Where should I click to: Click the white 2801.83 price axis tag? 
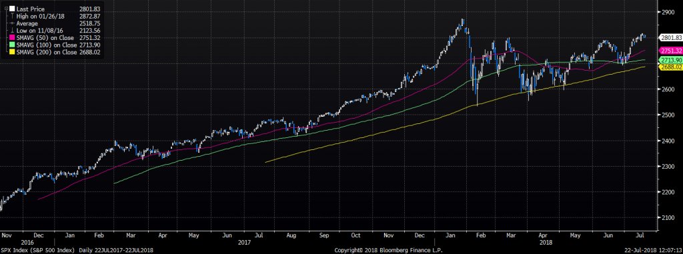click(670, 37)
